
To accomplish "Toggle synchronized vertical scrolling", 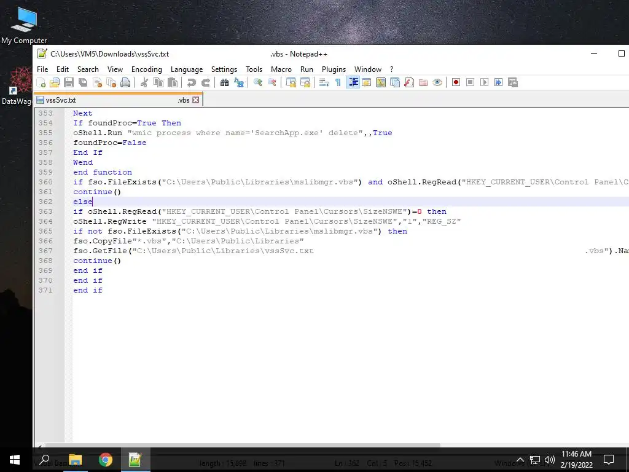I will pos(291,83).
